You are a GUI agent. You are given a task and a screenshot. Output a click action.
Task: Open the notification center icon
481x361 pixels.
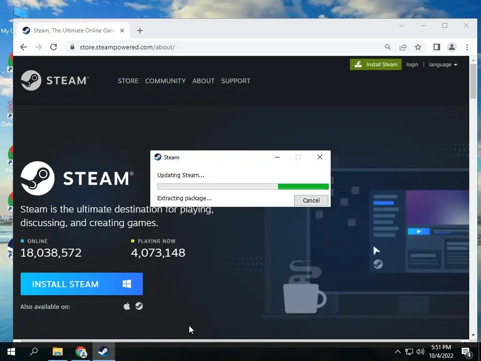pos(466,352)
